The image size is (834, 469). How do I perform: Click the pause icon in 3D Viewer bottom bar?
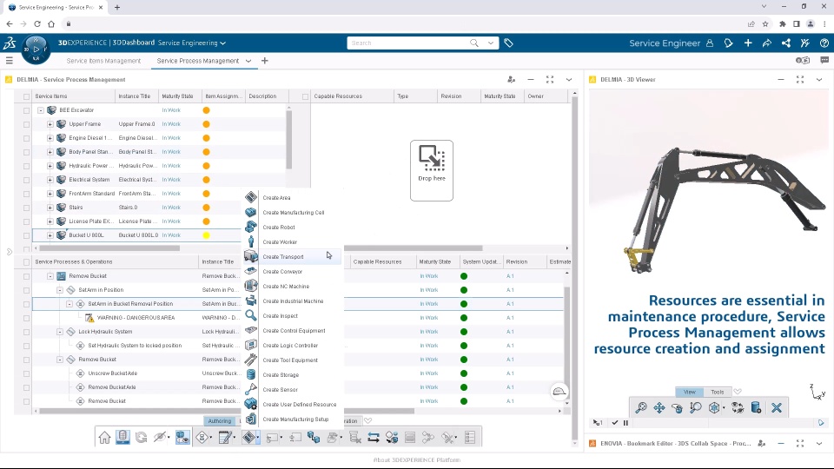[x=625, y=423]
